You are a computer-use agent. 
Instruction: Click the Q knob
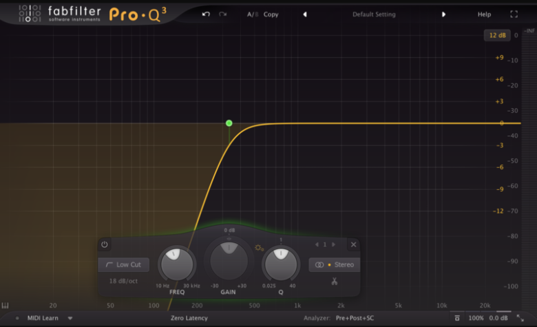[x=281, y=264]
